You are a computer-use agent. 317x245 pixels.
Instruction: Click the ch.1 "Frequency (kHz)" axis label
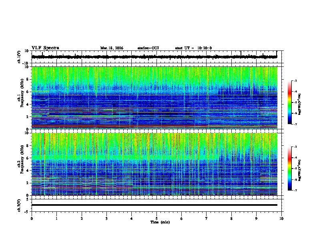tap(22, 93)
